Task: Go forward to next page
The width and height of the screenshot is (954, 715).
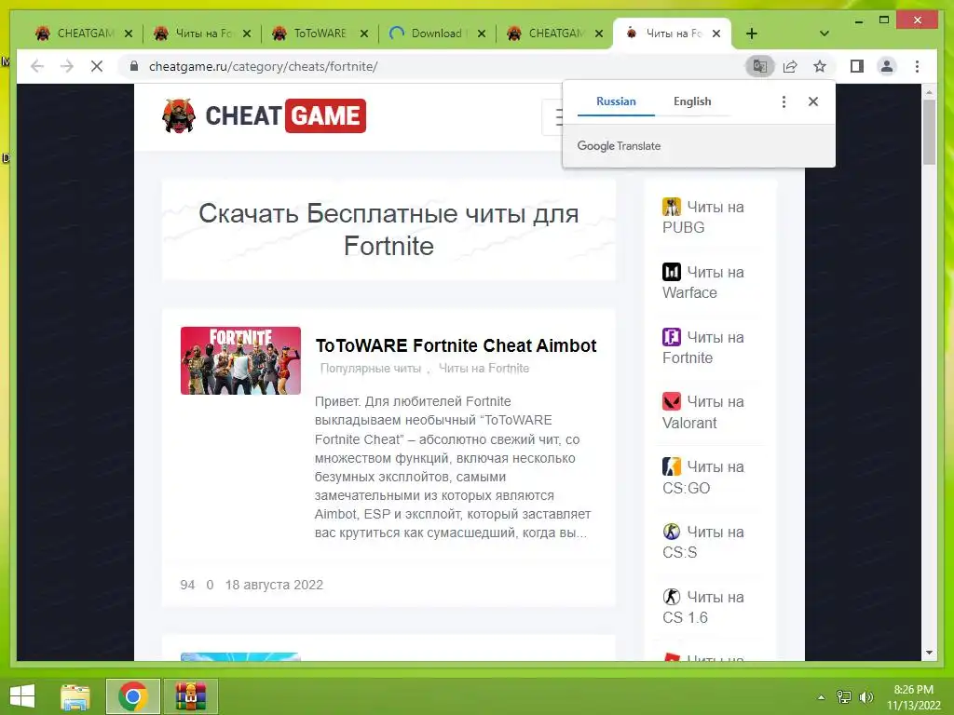Action: 67,66
